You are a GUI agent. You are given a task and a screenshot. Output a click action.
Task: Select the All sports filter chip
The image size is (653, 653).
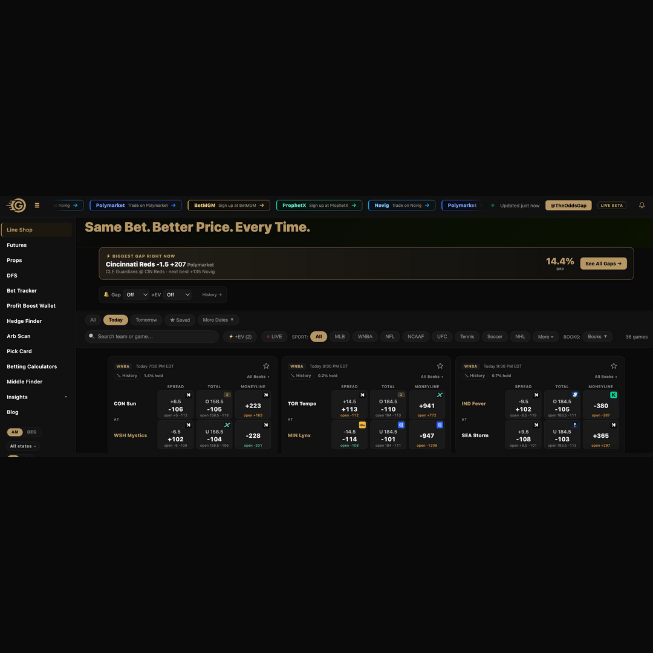[x=319, y=337]
